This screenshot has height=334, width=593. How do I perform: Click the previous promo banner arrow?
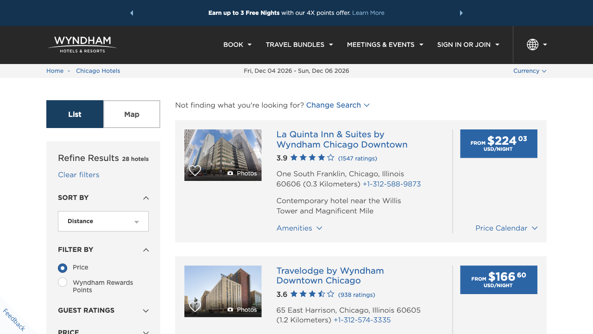132,13
